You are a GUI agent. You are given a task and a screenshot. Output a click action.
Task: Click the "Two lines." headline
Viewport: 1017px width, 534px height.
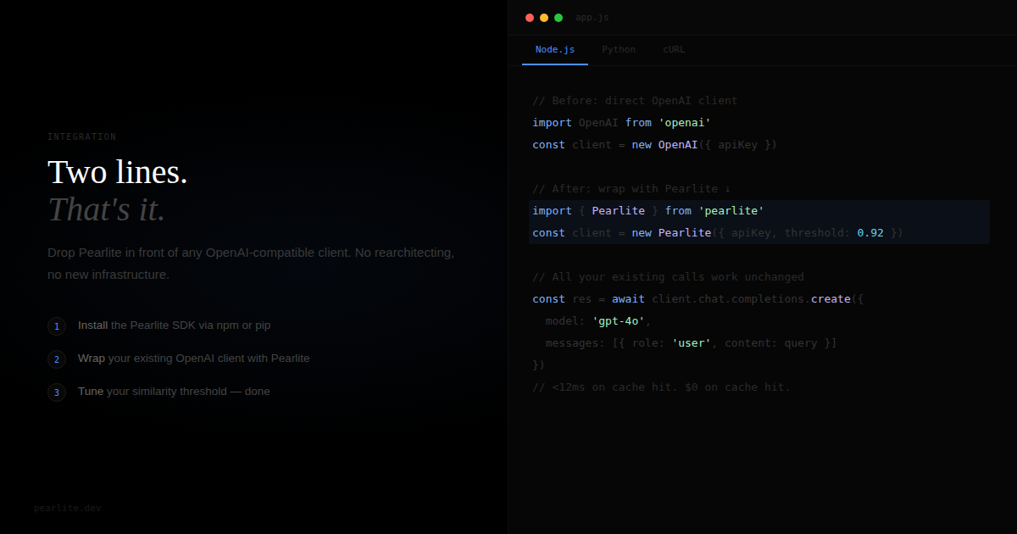(x=118, y=172)
